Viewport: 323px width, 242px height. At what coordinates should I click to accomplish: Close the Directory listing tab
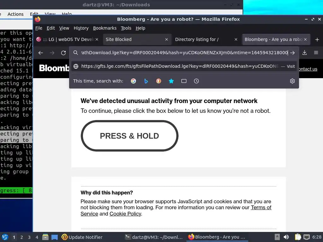pyautogui.click(x=236, y=39)
